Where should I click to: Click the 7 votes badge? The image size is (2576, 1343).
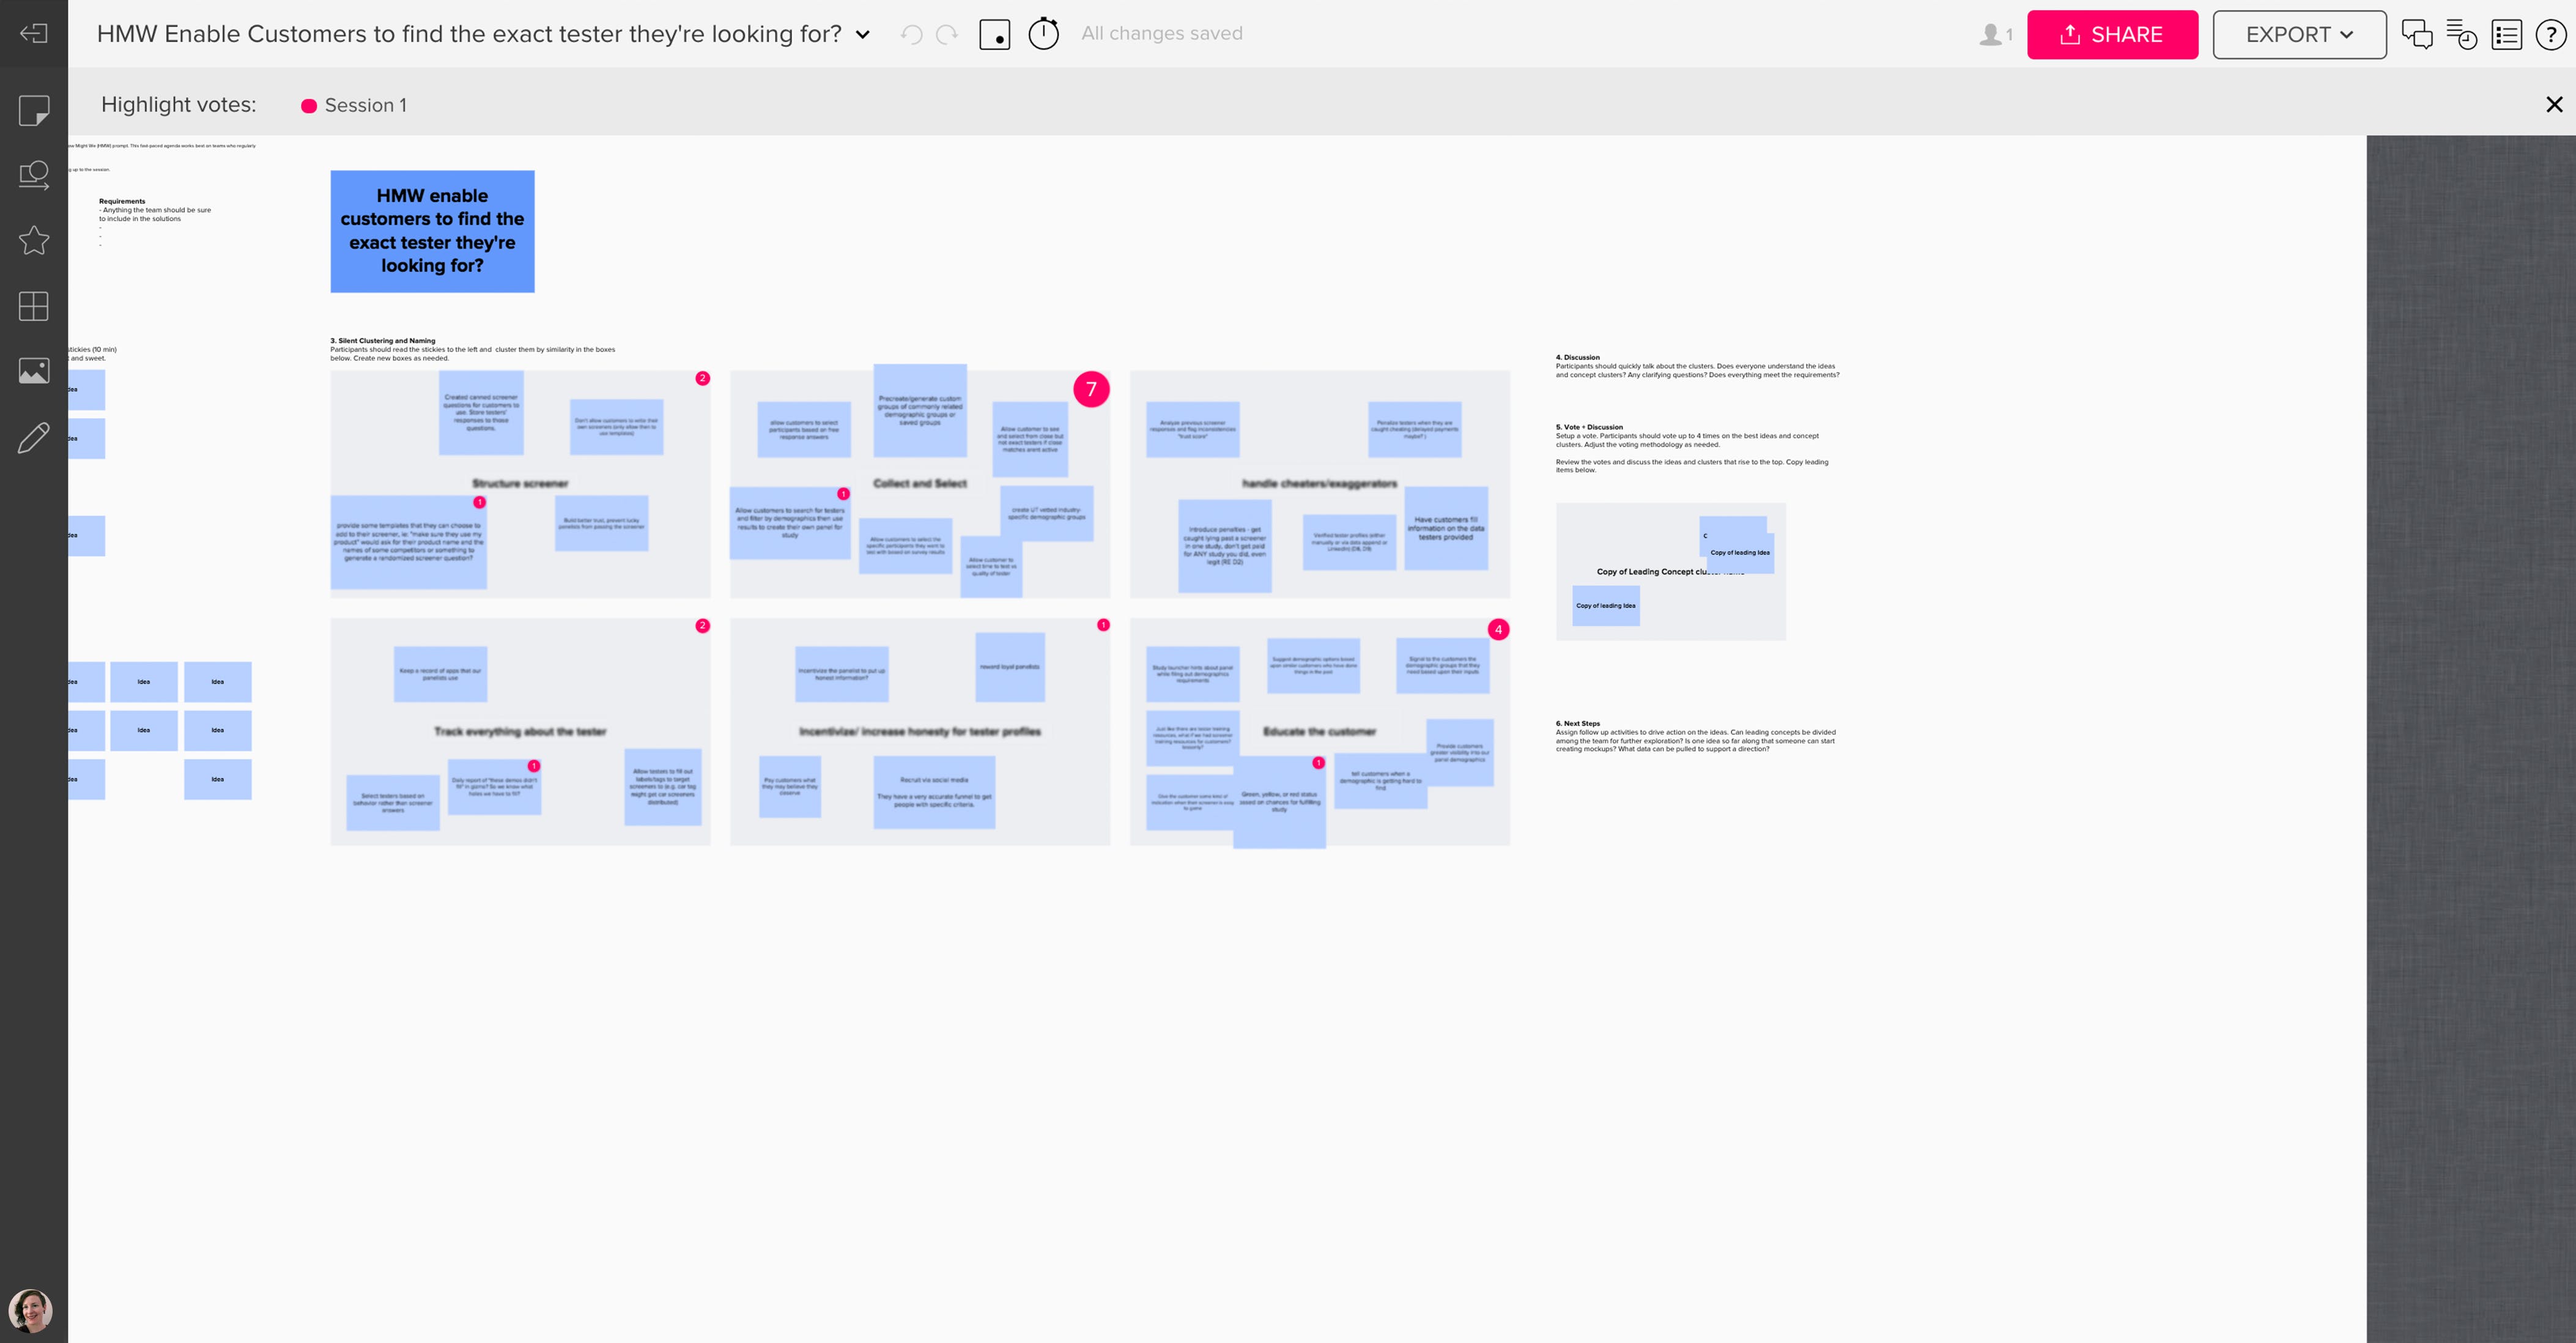click(x=1091, y=389)
